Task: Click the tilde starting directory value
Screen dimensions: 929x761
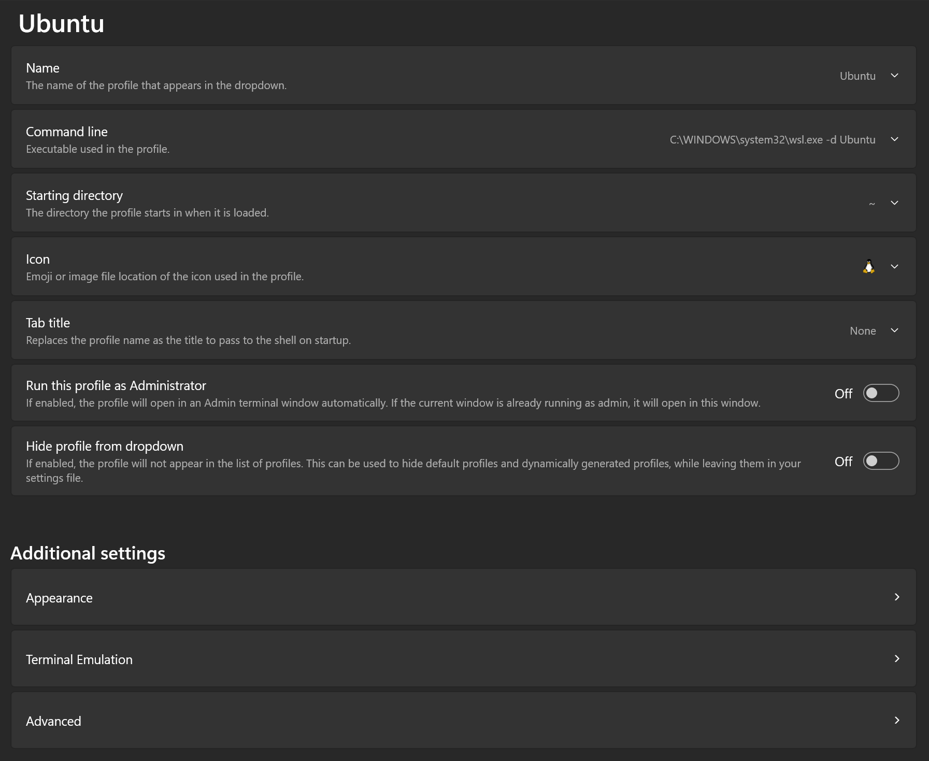Action: tap(872, 204)
